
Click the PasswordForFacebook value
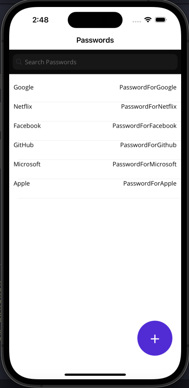pyautogui.click(x=144, y=126)
